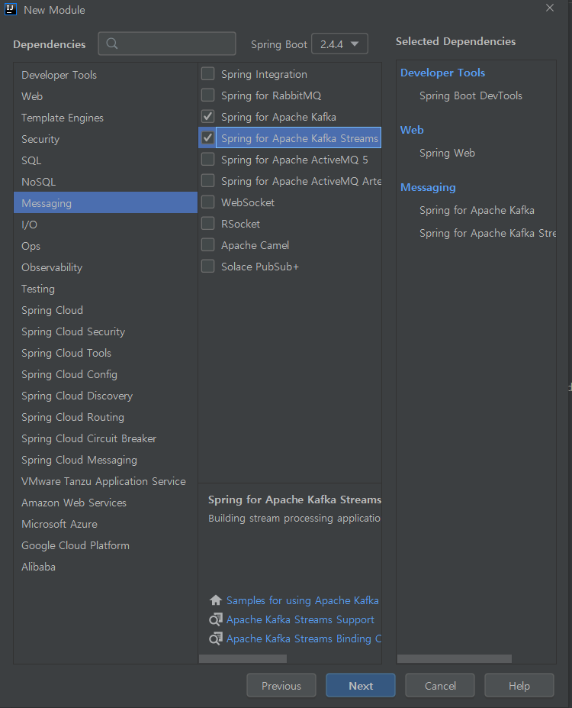Enable the Solace PubSub+ checkbox
The width and height of the screenshot is (572, 708).
click(x=207, y=267)
